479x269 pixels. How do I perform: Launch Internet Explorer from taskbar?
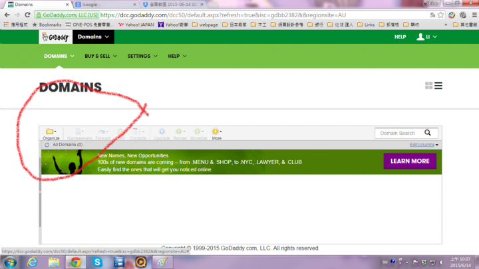(x=32, y=262)
